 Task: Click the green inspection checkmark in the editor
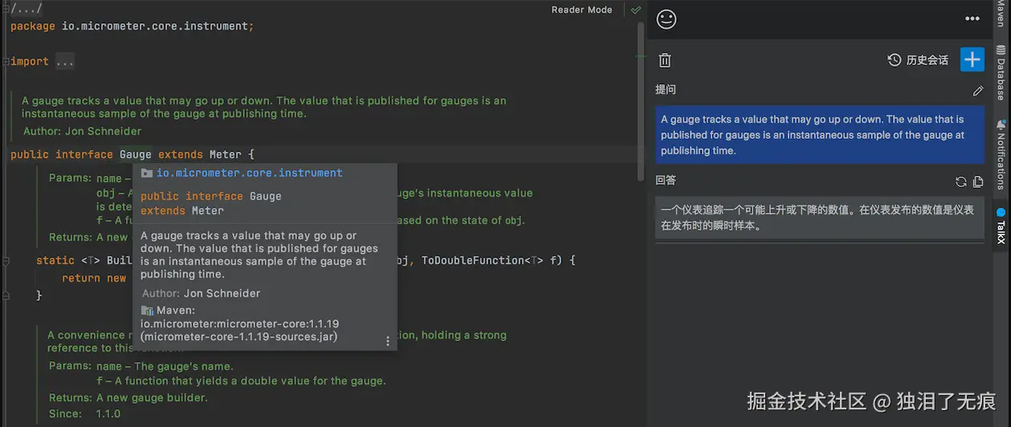[x=636, y=10]
